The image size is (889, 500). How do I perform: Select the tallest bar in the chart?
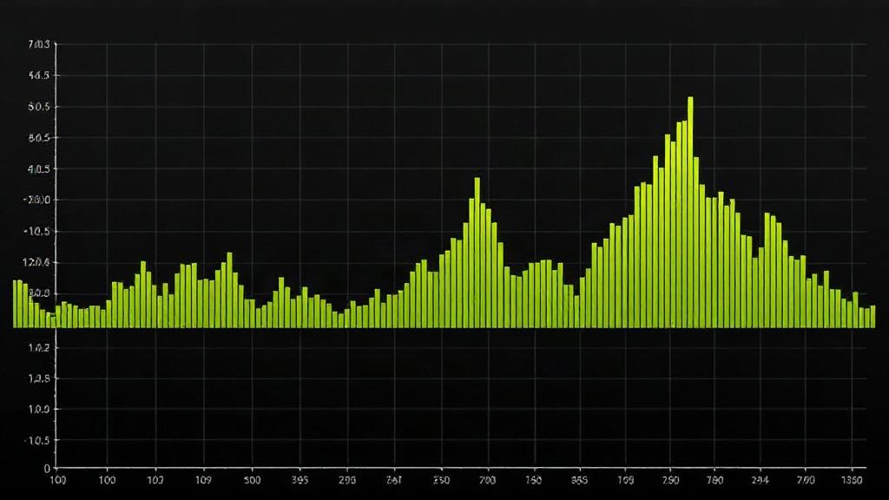[x=690, y=212]
